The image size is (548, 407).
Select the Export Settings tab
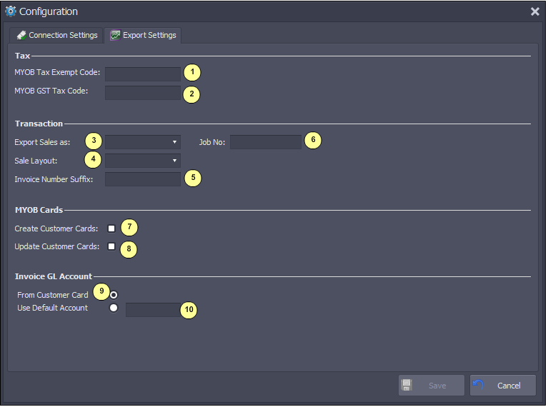(x=143, y=35)
